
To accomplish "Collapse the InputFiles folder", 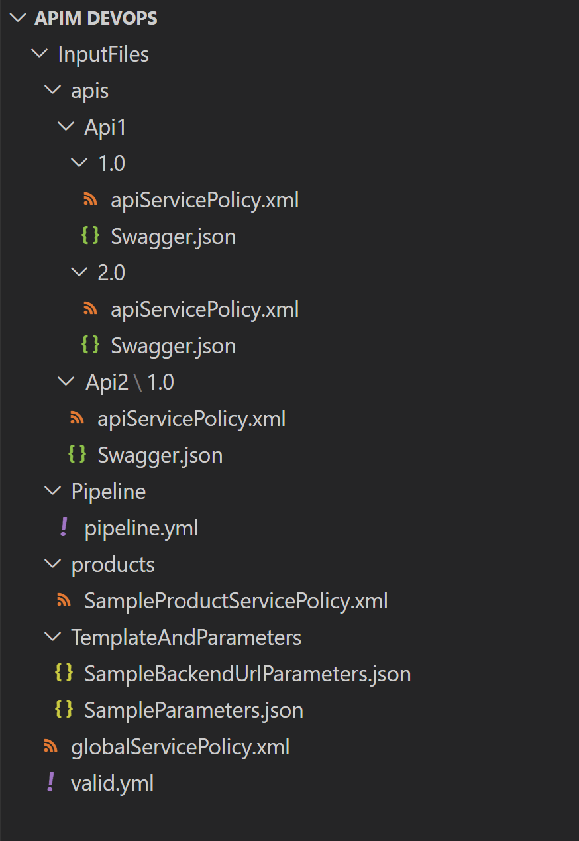I will click(39, 54).
